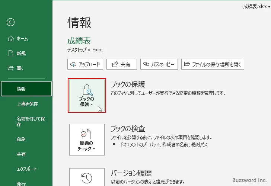Screen dimensions: 271x186
Task: Choose 名前を付けて保存 in the sidebar
Action: pos(31,121)
